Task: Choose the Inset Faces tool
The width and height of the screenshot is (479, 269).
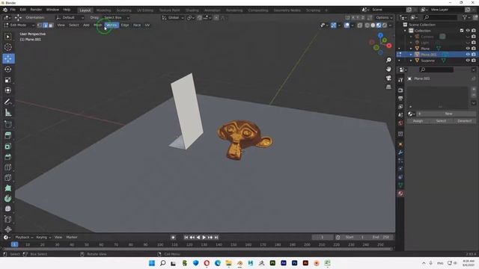Action: (x=8, y=146)
